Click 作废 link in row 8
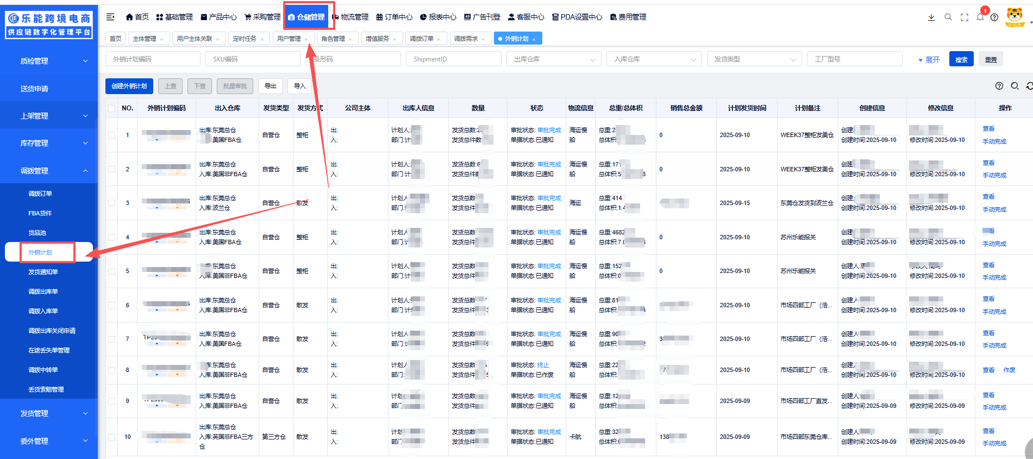Screen dimensions: 1033x459 click(1009, 370)
